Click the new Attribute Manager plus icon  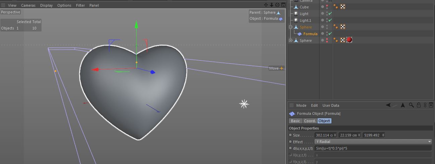click(x=431, y=105)
